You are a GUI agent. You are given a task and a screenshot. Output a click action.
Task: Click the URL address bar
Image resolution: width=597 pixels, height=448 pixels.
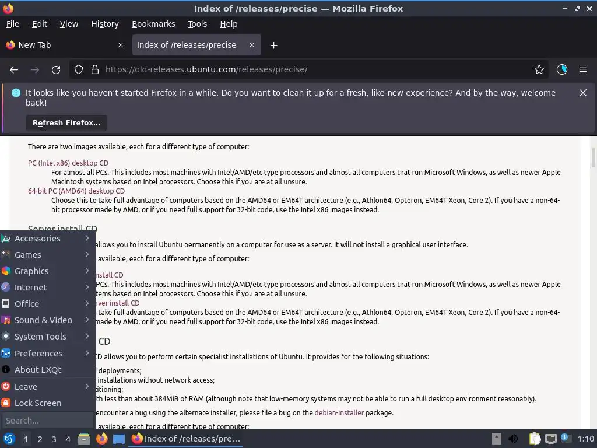click(308, 70)
